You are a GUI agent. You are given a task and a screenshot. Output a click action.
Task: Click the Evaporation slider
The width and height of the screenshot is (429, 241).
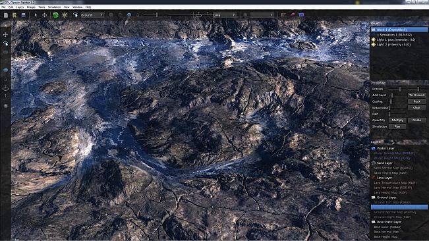click(397, 107)
